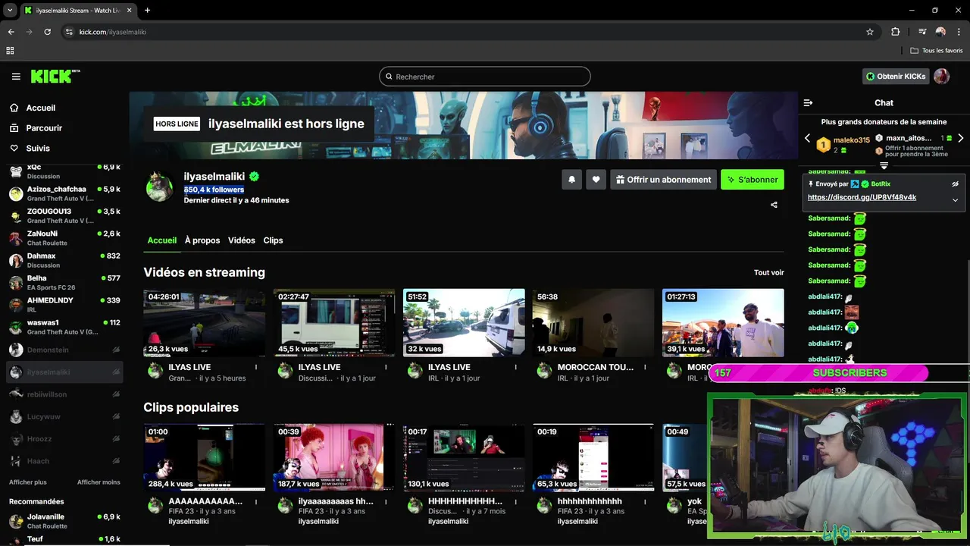Hide the pinned BotRix message
The height and width of the screenshot is (546, 970).
955,184
